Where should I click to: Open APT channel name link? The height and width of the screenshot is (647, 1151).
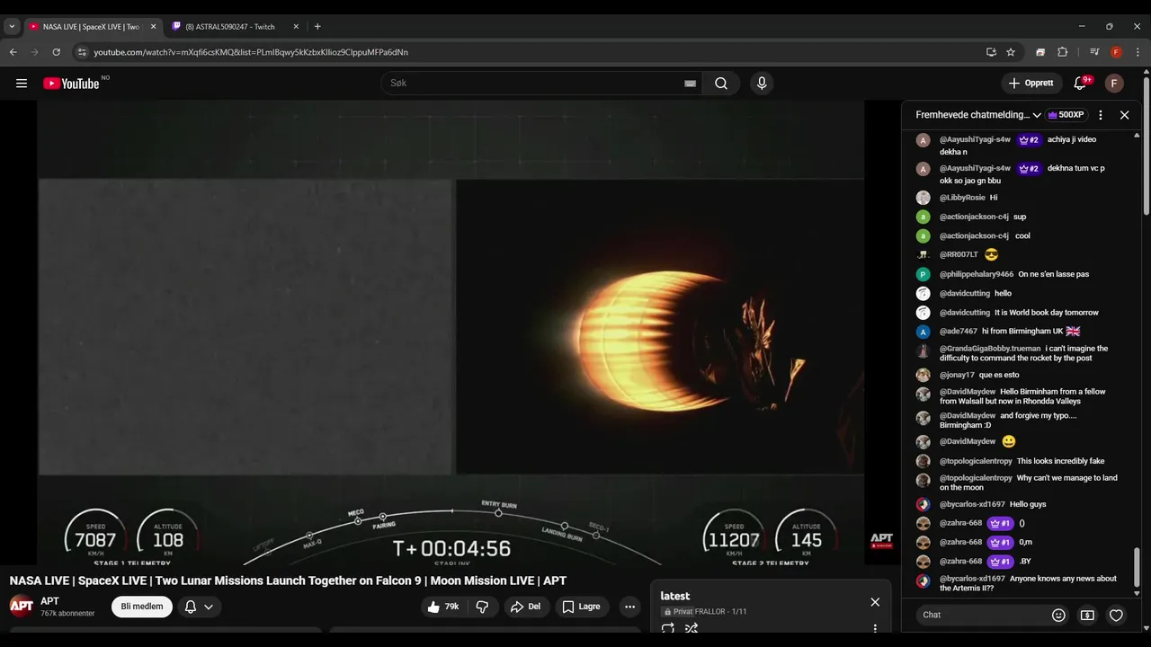pyautogui.click(x=49, y=601)
